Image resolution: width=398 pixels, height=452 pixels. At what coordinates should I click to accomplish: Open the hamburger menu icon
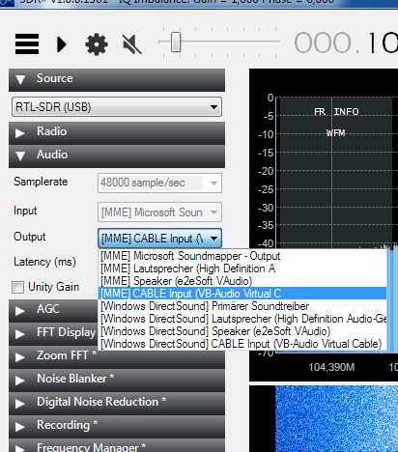click(x=27, y=43)
